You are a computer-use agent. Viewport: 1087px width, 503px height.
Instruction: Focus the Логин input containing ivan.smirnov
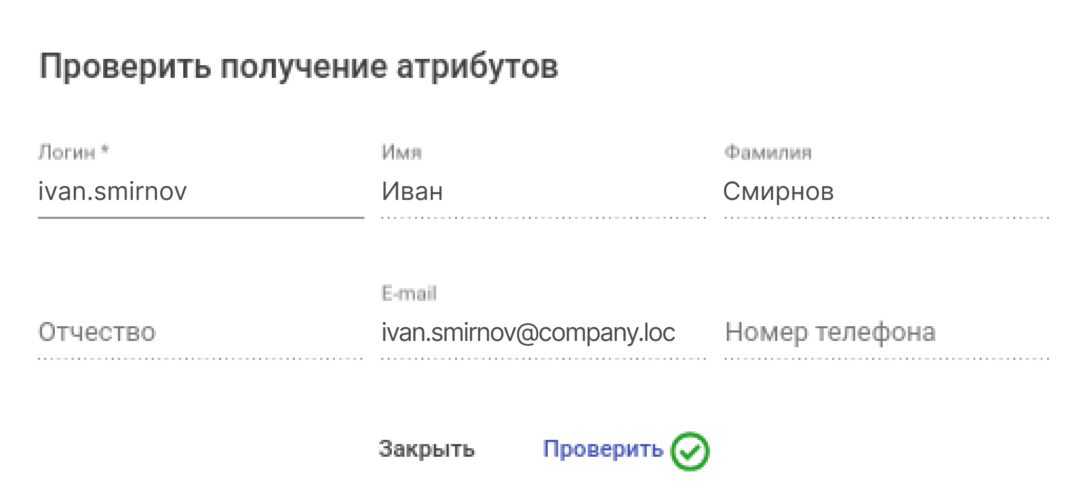[200, 192]
